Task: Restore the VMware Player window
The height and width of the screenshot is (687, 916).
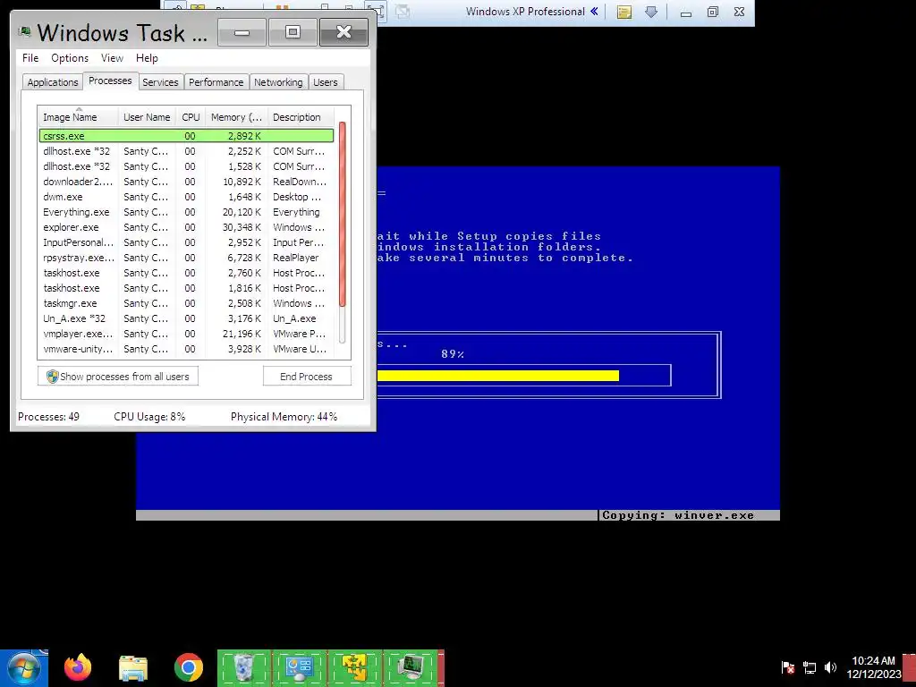Action: pyautogui.click(x=713, y=12)
